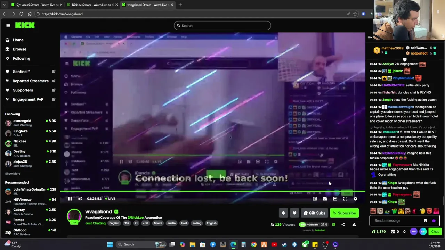Share the stream icon
This screenshot has width=445, height=250.
[343, 225]
